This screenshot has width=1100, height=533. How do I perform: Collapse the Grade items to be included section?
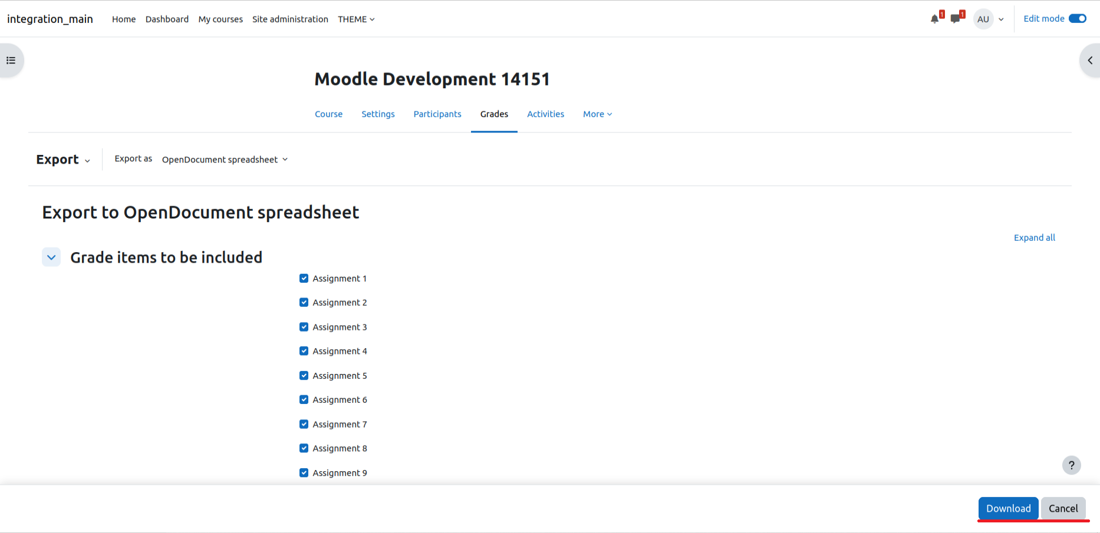[51, 257]
